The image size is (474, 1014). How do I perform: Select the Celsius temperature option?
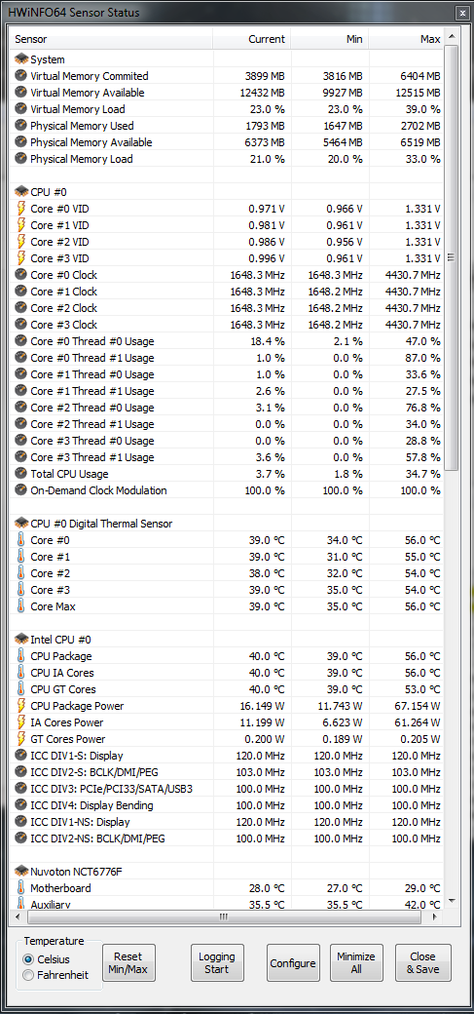(x=28, y=959)
